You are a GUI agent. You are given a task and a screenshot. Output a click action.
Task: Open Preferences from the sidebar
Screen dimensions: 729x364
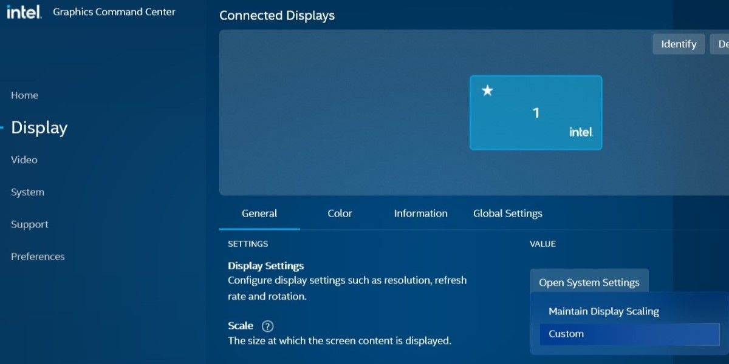tap(38, 256)
